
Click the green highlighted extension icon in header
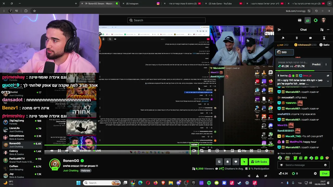(x=308, y=20)
